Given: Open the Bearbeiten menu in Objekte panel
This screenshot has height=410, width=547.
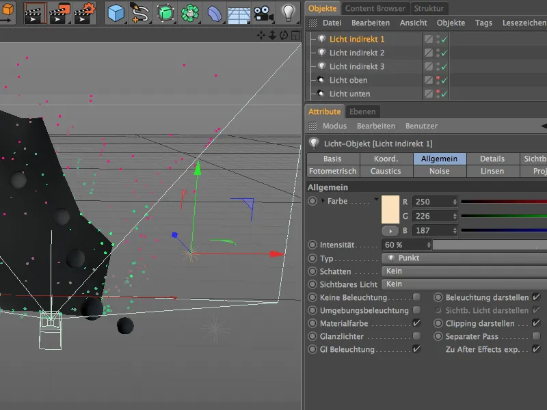Looking at the screenshot, I should pyautogui.click(x=370, y=23).
